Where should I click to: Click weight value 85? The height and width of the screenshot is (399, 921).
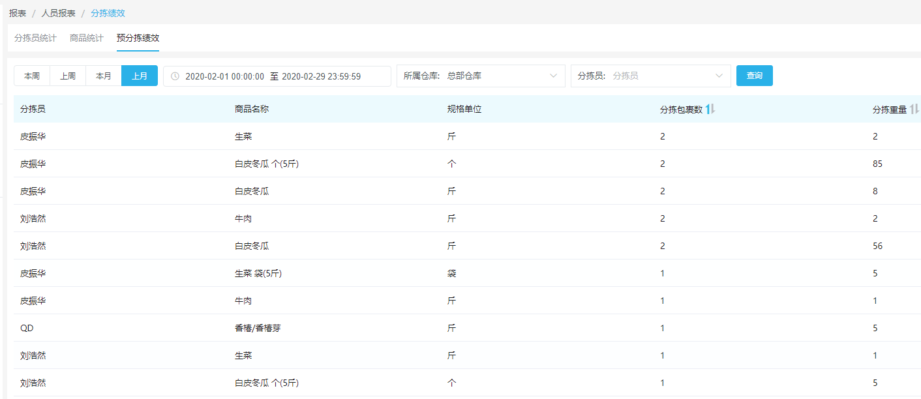pos(877,164)
